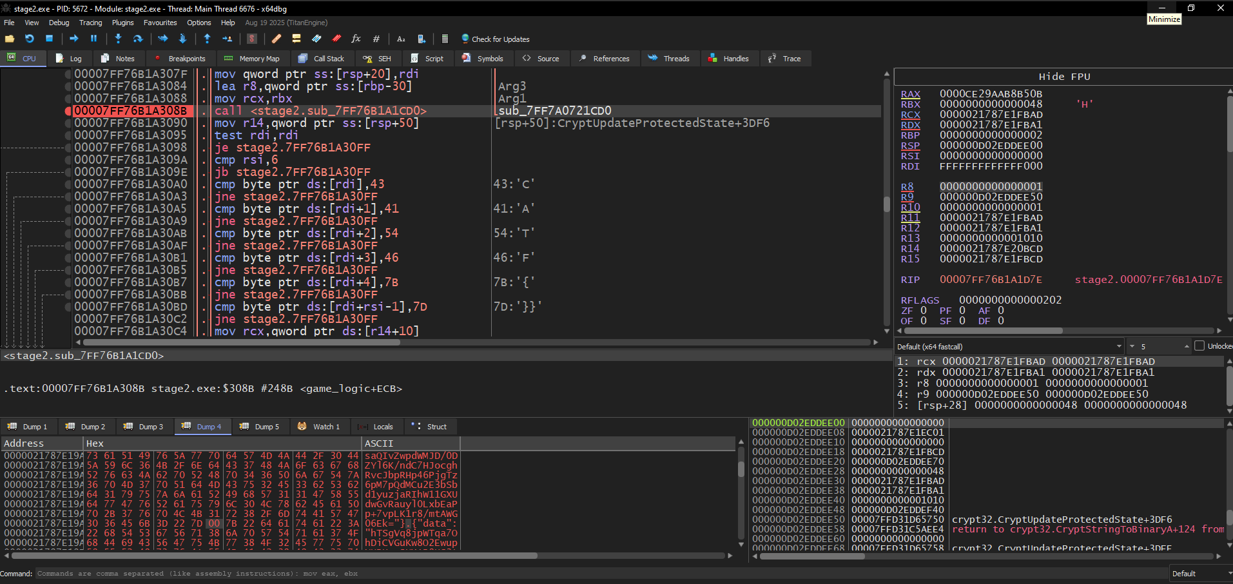
Task: Open the labels tag icon
Action: point(316,39)
